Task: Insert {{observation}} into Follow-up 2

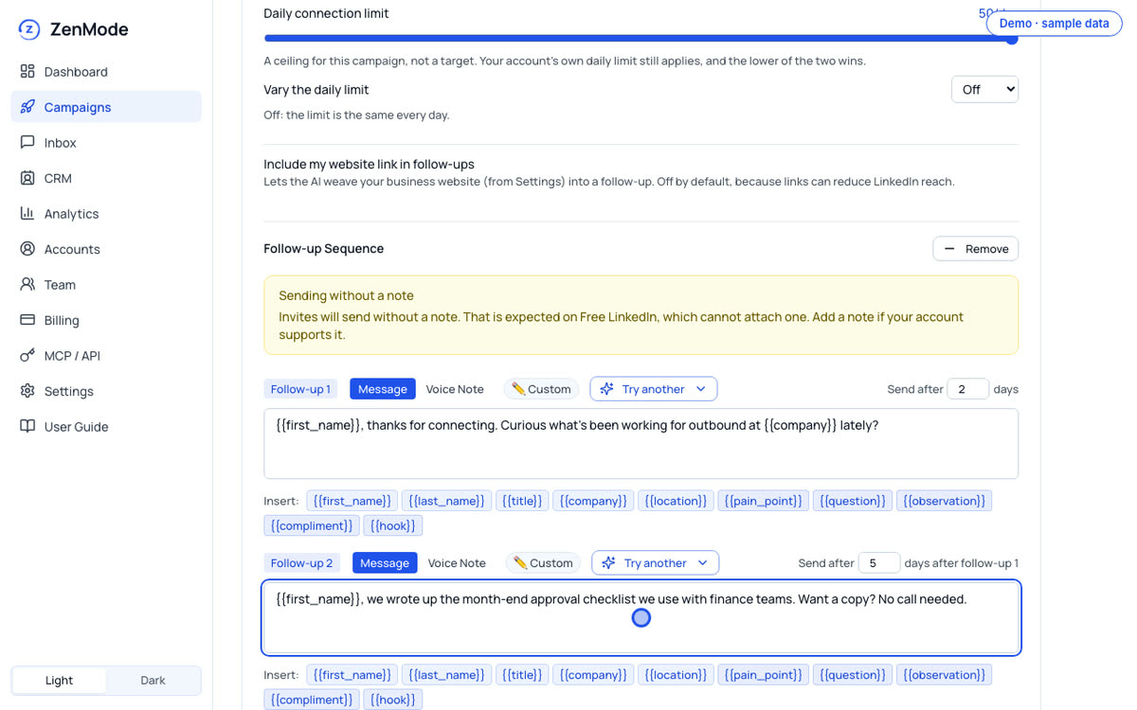Action: pyautogui.click(x=945, y=675)
